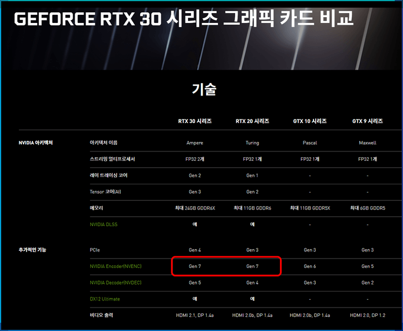403x331 pixels.
Task: Select the HDMI 2.1, DP 1.4a cell
Action: (195, 315)
